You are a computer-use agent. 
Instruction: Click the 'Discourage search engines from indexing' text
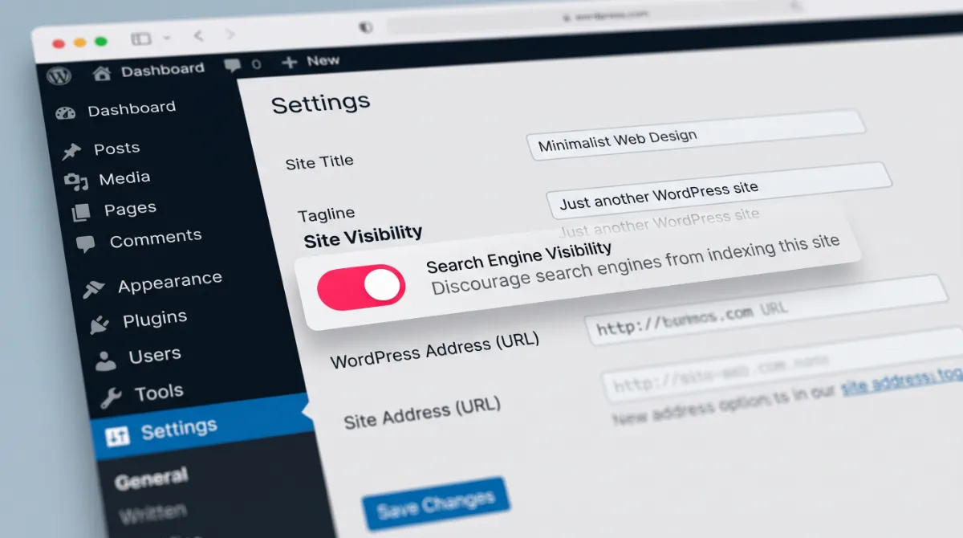pyautogui.click(x=636, y=264)
